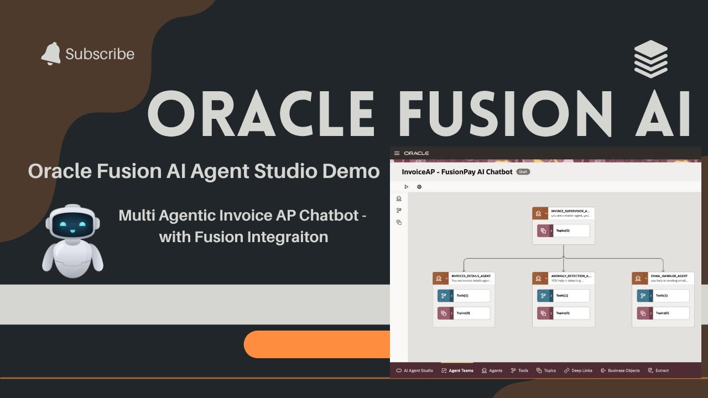Click the EMAIL_HANDLER_AGENT node icon

638,277
